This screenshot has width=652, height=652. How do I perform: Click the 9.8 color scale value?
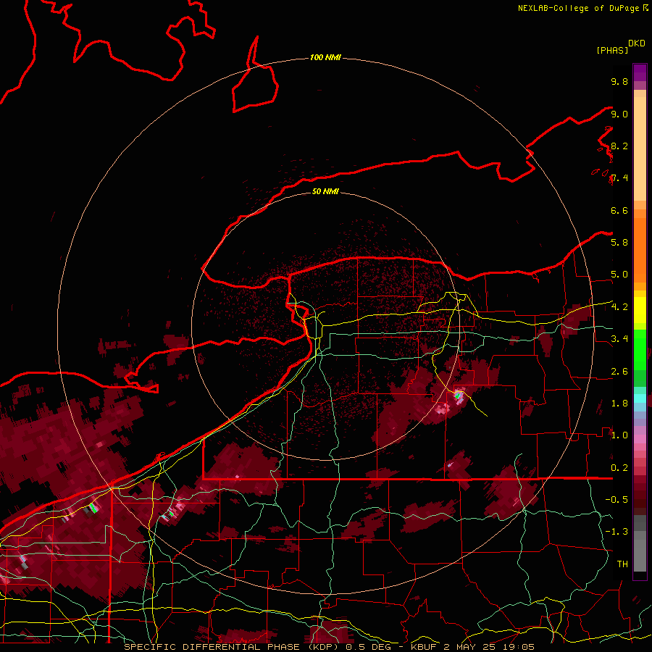tap(619, 81)
